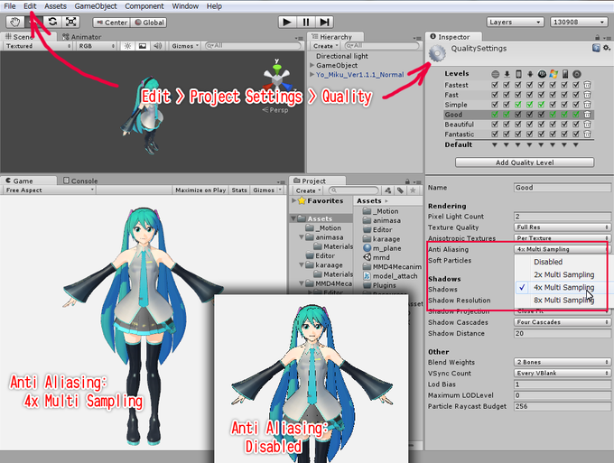614x463 pixels.
Task: Open the Textured draw mode dropdown
Action: (x=38, y=46)
